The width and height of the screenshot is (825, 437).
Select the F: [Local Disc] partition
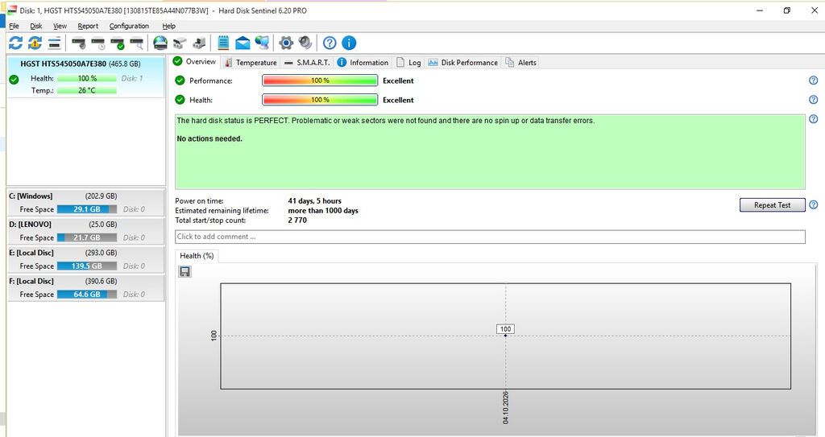point(85,287)
